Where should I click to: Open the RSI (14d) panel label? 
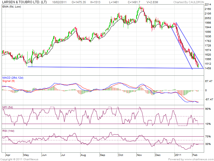(9, 131)
